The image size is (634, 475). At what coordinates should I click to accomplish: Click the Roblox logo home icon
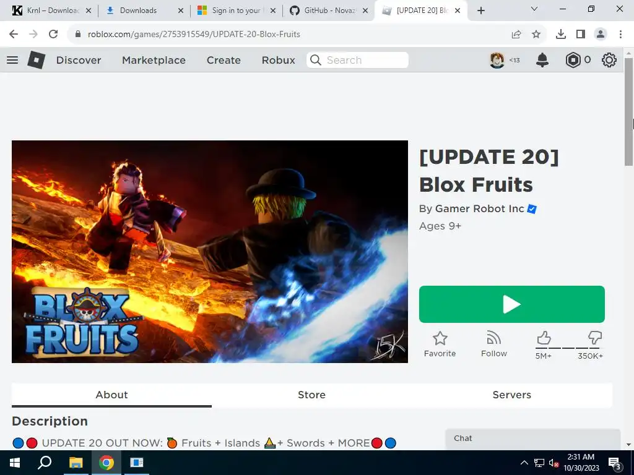(x=37, y=60)
